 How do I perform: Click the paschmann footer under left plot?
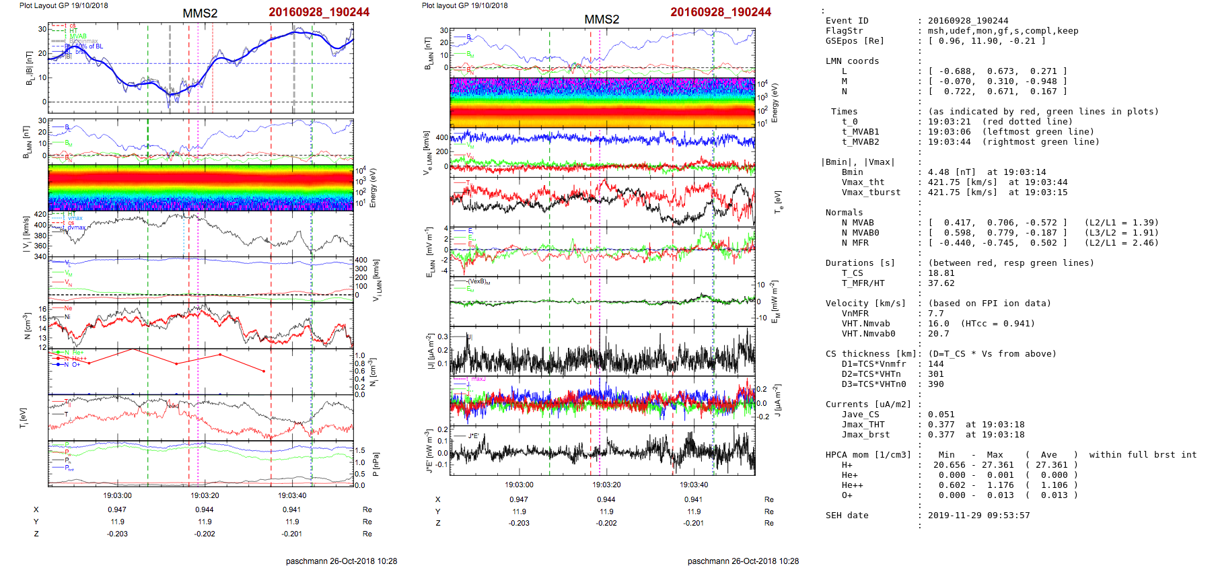[341, 561]
